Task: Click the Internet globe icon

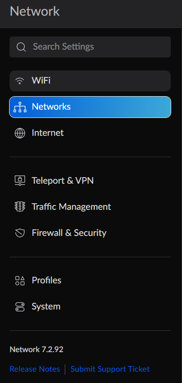Action: pos(19,133)
